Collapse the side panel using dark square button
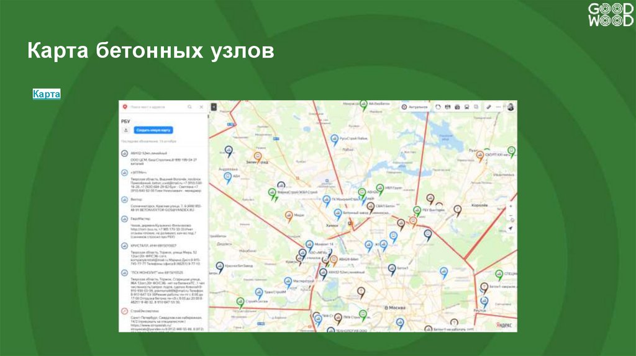 pyautogui.click(x=214, y=107)
